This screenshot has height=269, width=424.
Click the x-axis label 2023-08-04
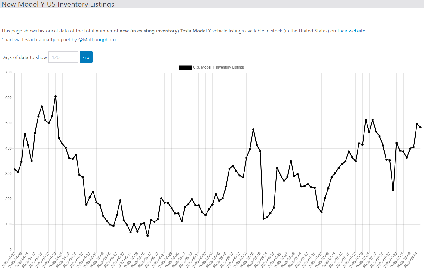[x=411, y=260]
